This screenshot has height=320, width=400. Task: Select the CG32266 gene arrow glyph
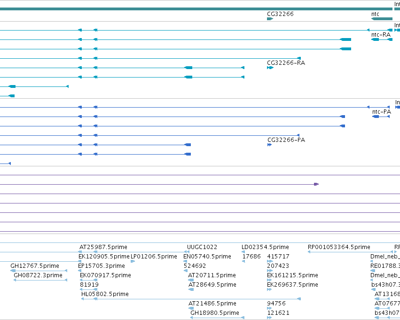click(270, 19)
